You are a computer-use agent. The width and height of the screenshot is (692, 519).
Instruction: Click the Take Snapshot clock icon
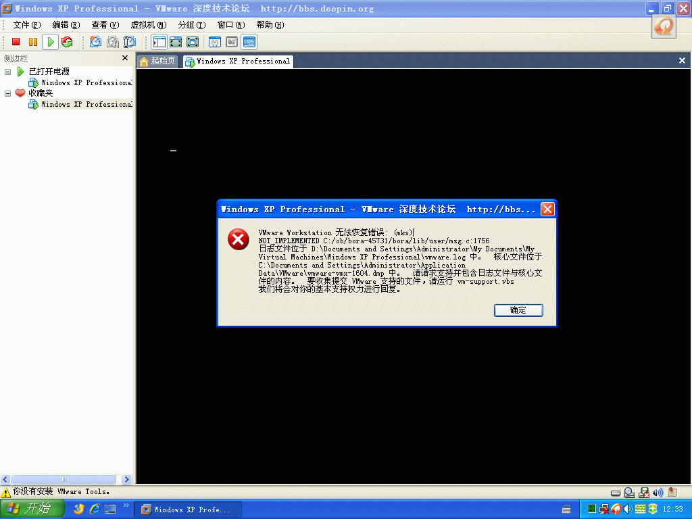pos(95,42)
